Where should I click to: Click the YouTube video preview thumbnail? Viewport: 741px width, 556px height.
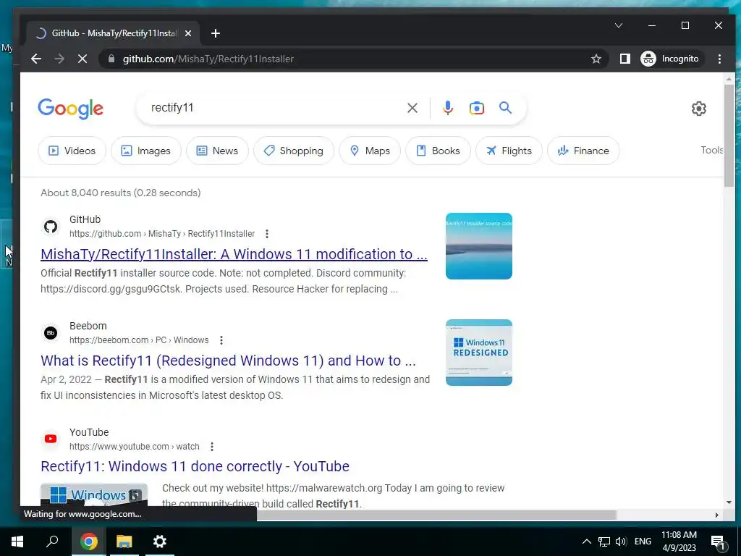pos(94,495)
